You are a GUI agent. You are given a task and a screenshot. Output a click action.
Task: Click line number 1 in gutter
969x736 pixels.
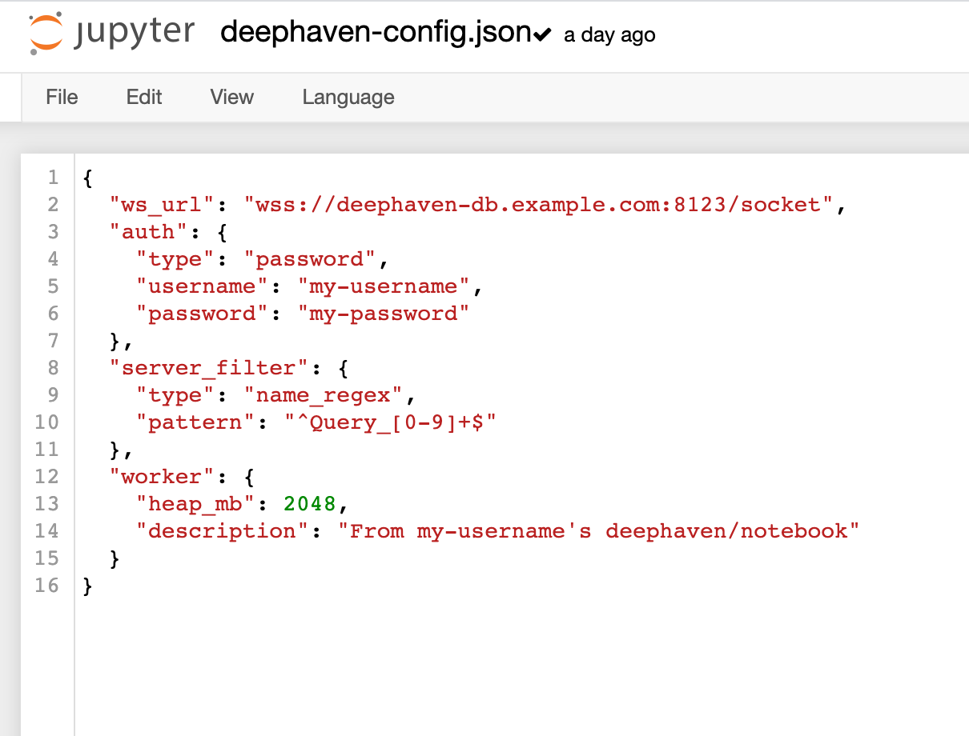tap(52, 178)
